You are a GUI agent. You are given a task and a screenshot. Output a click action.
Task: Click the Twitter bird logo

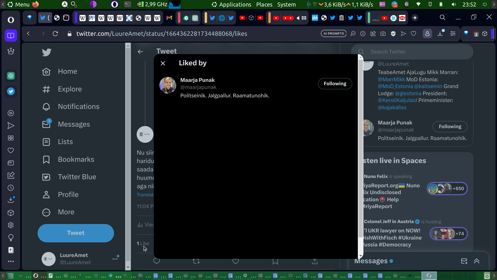(x=47, y=52)
